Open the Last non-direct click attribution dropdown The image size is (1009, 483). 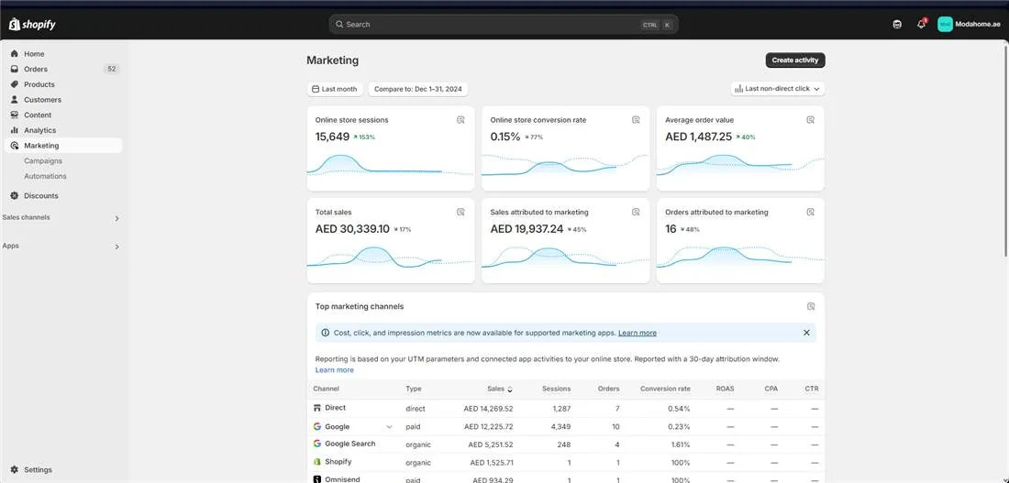(777, 89)
